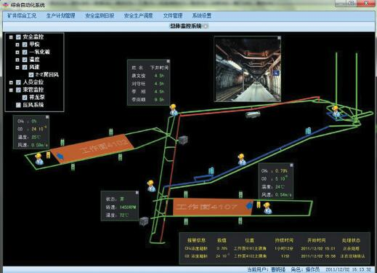Click the orange 工作面4107 working face area
The image size is (377, 273).
click(x=213, y=207)
